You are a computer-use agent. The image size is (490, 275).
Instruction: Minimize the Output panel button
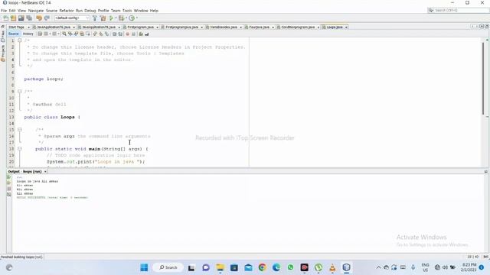486,171
